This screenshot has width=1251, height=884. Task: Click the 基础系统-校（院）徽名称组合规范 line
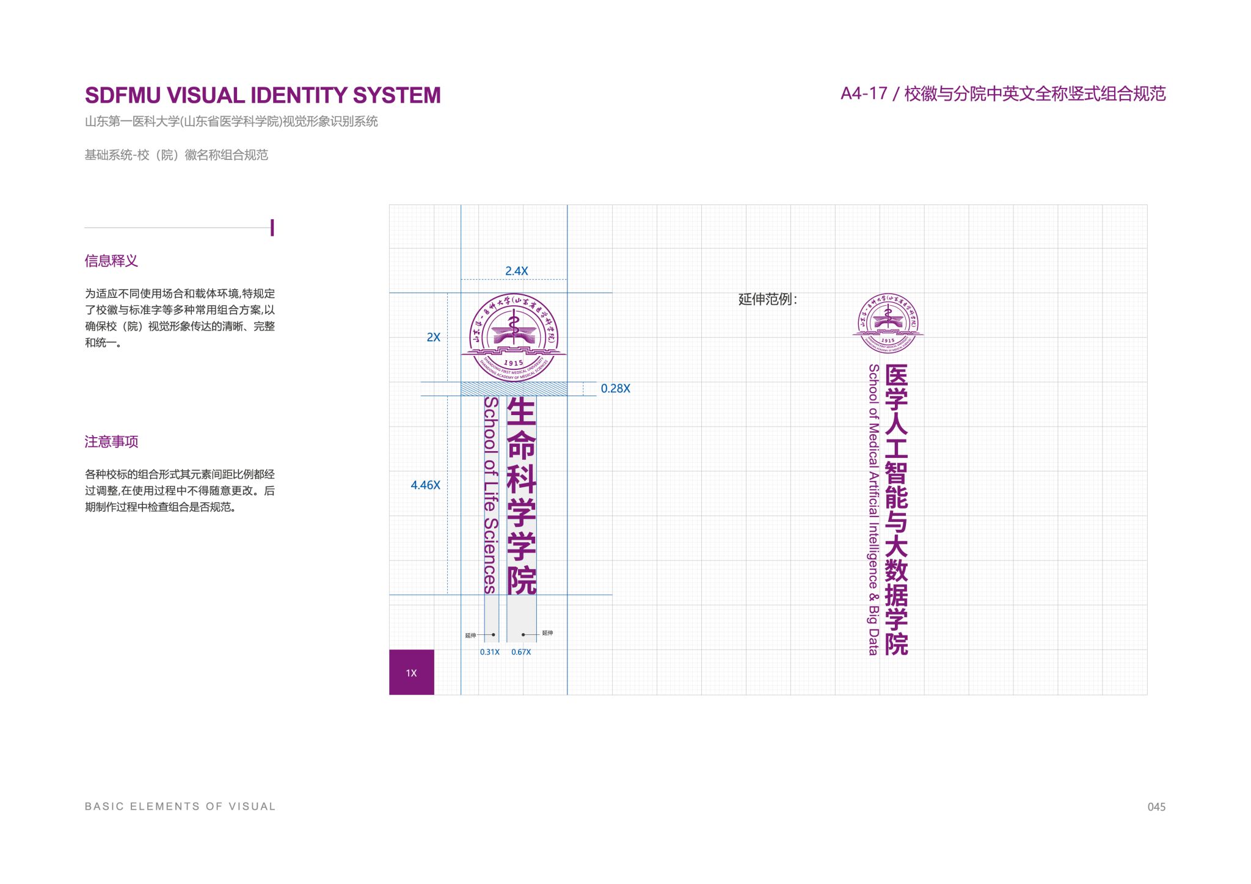click(x=176, y=155)
